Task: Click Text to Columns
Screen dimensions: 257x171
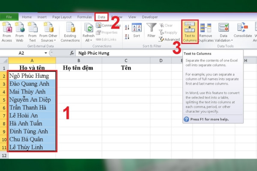Action: [190, 32]
